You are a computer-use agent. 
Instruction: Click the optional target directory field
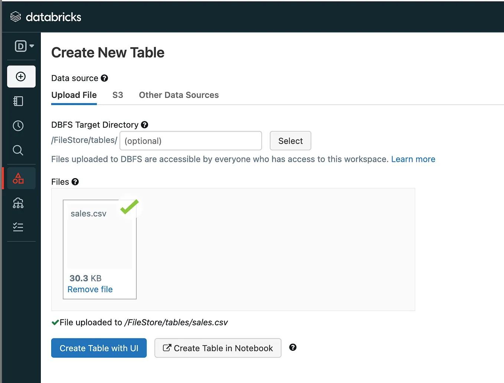(190, 141)
